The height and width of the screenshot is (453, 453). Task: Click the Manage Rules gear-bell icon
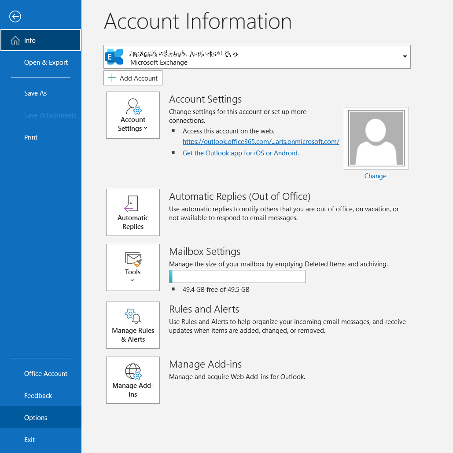pyautogui.click(x=133, y=316)
